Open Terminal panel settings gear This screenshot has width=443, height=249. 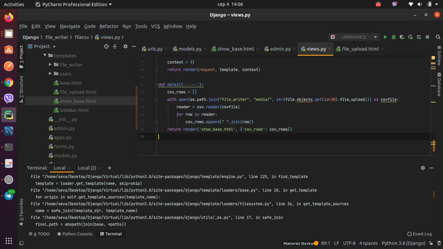[x=423, y=168]
